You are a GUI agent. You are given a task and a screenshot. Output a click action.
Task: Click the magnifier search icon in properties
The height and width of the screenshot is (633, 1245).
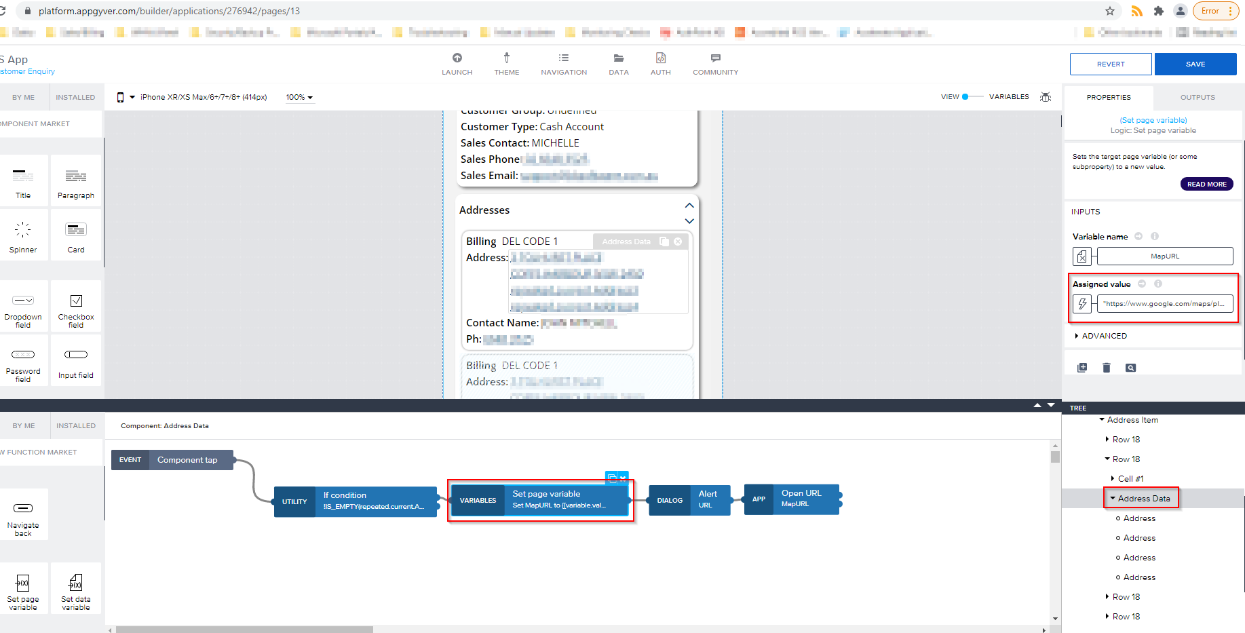point(1130,368)
